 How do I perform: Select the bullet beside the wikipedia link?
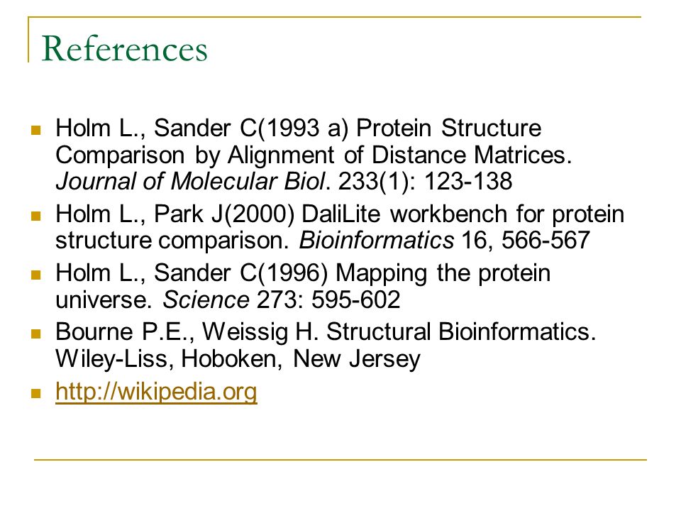36,393
